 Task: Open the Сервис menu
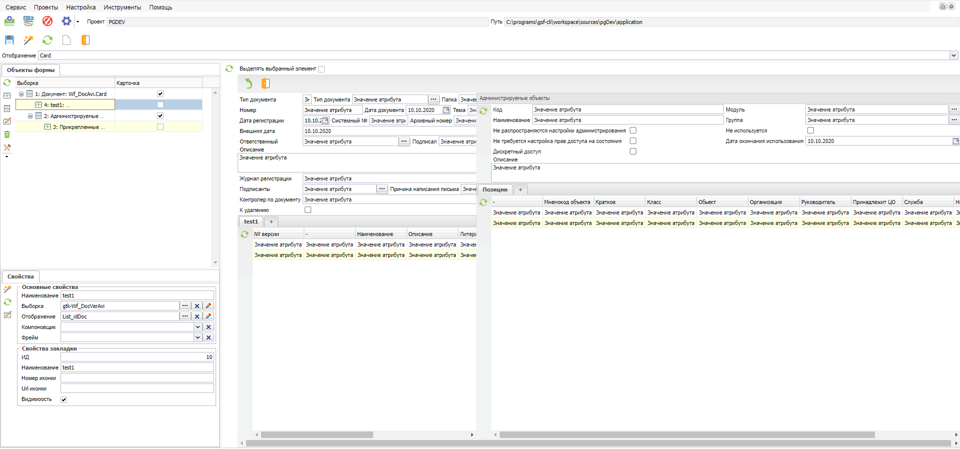pos(16,7)
